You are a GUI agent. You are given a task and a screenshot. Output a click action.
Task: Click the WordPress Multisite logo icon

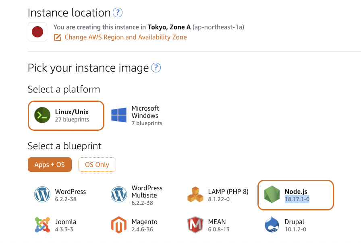119,194
